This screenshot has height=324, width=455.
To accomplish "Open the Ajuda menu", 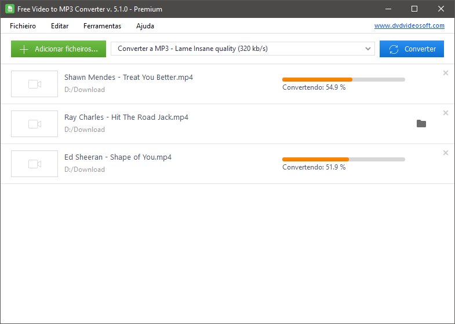I will (145, 26).
